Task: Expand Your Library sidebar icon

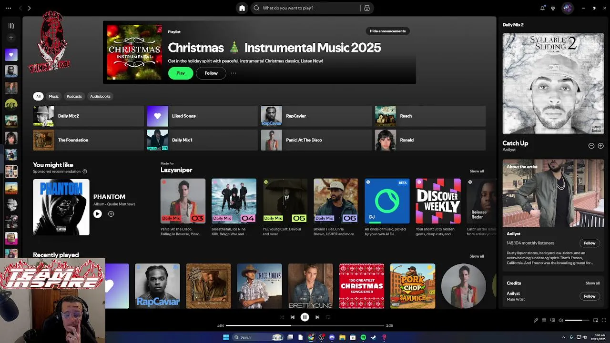Action: 11,26
